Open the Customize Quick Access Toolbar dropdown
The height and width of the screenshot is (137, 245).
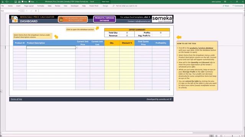click(x=37, y=2)
